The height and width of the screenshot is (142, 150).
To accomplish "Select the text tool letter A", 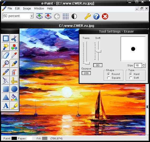I will coord(6,106).
